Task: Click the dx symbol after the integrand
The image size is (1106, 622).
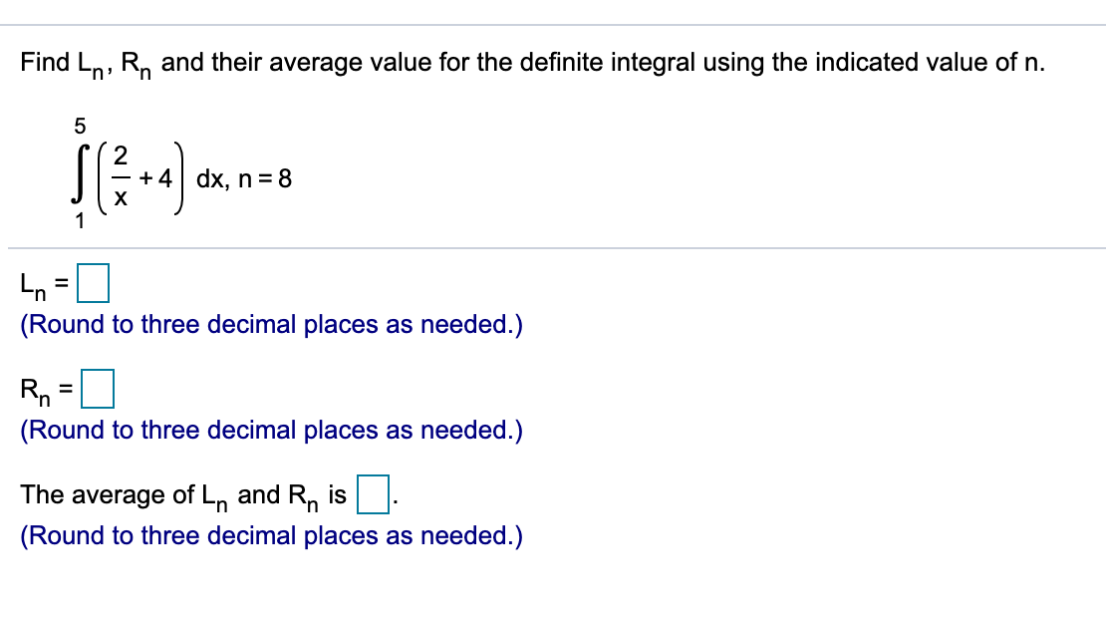Action: click(209, 179)
